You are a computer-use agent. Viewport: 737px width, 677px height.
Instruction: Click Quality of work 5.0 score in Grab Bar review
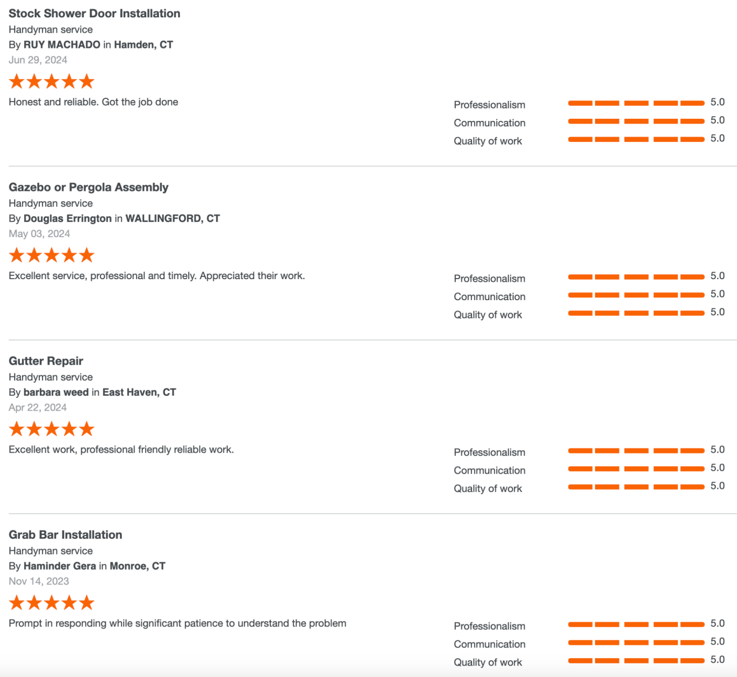tap(718, 660)
